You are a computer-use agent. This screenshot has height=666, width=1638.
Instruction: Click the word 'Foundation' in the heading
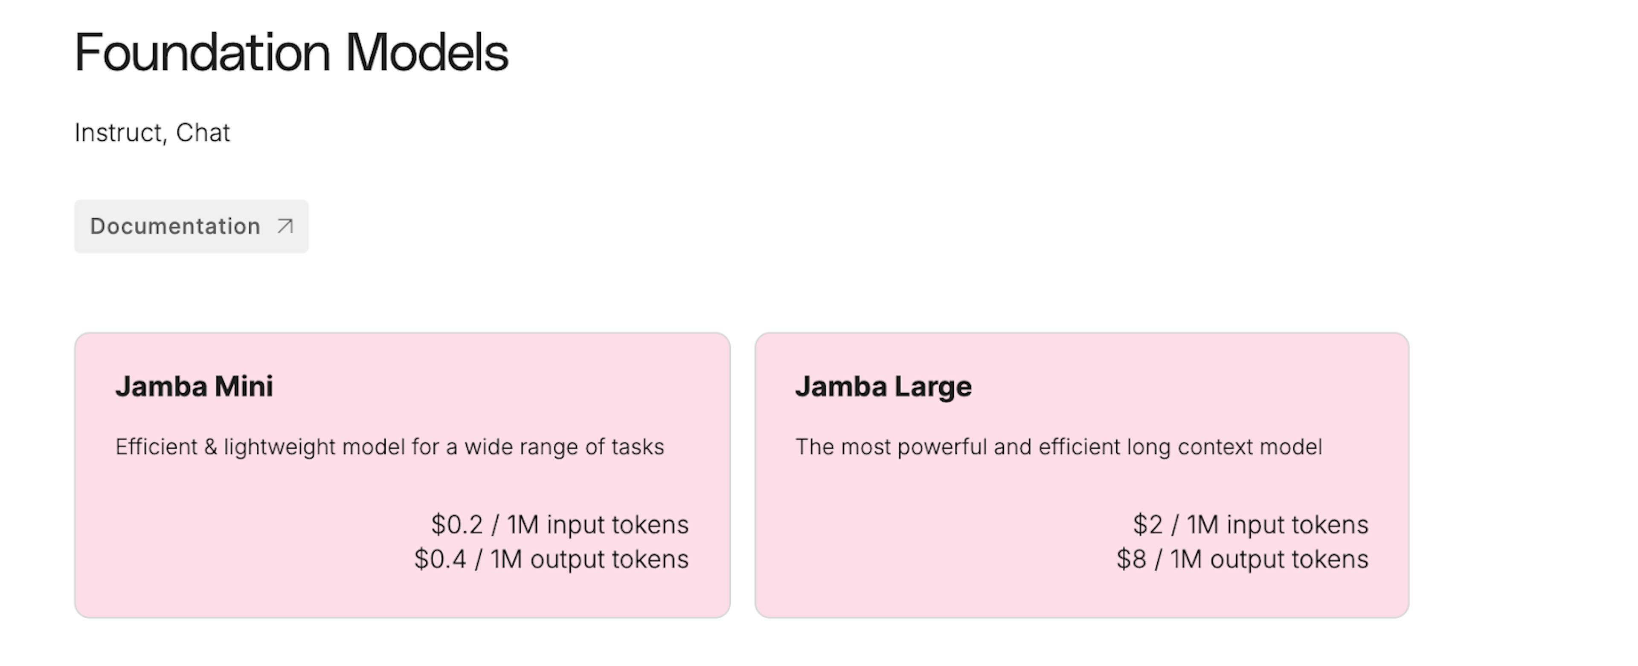(x=203, y=52)
